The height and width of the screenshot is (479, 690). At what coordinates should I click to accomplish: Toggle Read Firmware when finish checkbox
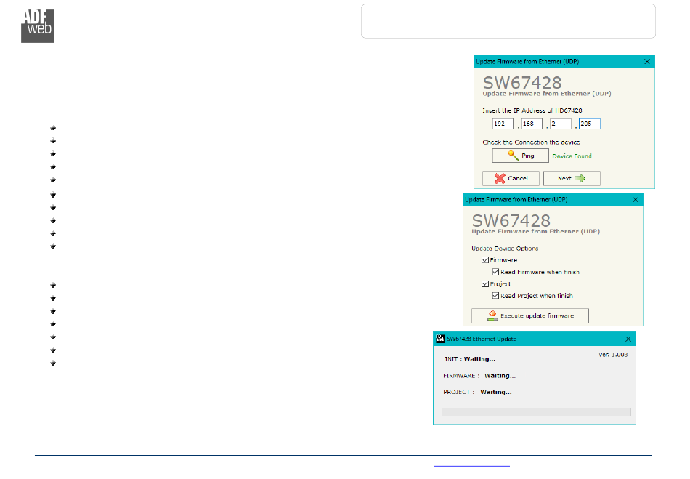click(495, 272)
